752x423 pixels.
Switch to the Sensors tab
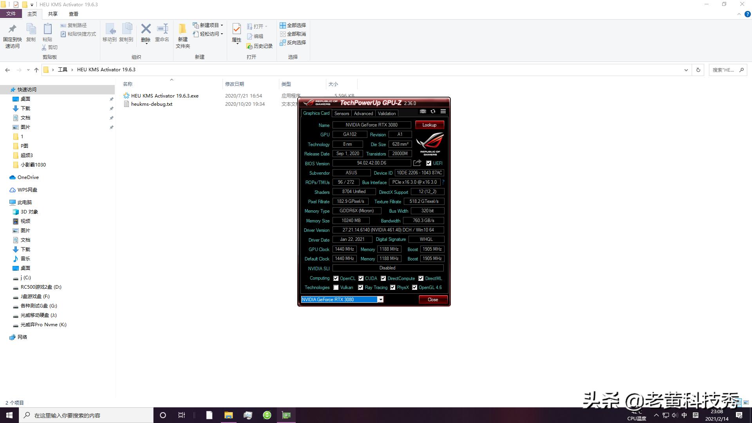[x=342, y=114]
